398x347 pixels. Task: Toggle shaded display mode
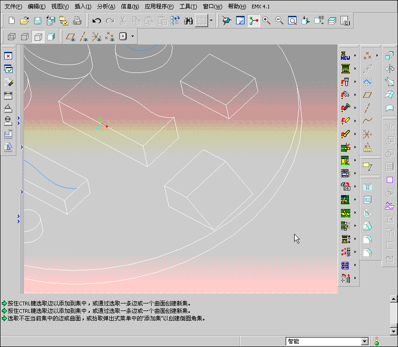tap(51, 36)
